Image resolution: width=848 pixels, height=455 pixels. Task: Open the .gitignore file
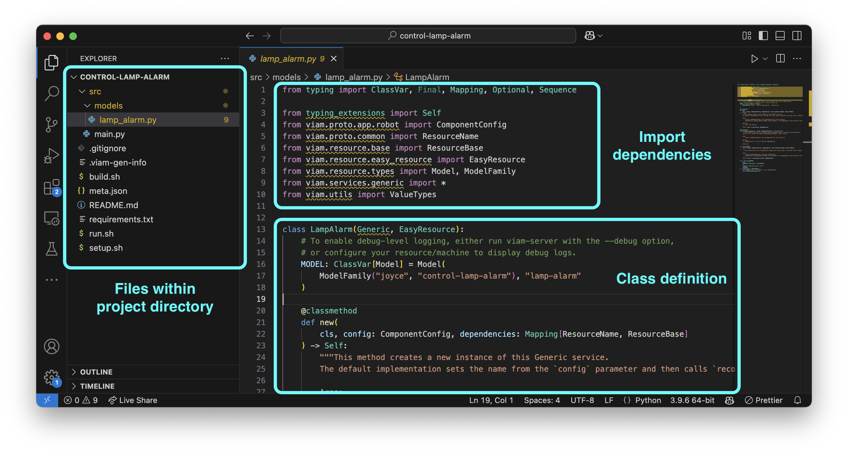coord(153,148)
